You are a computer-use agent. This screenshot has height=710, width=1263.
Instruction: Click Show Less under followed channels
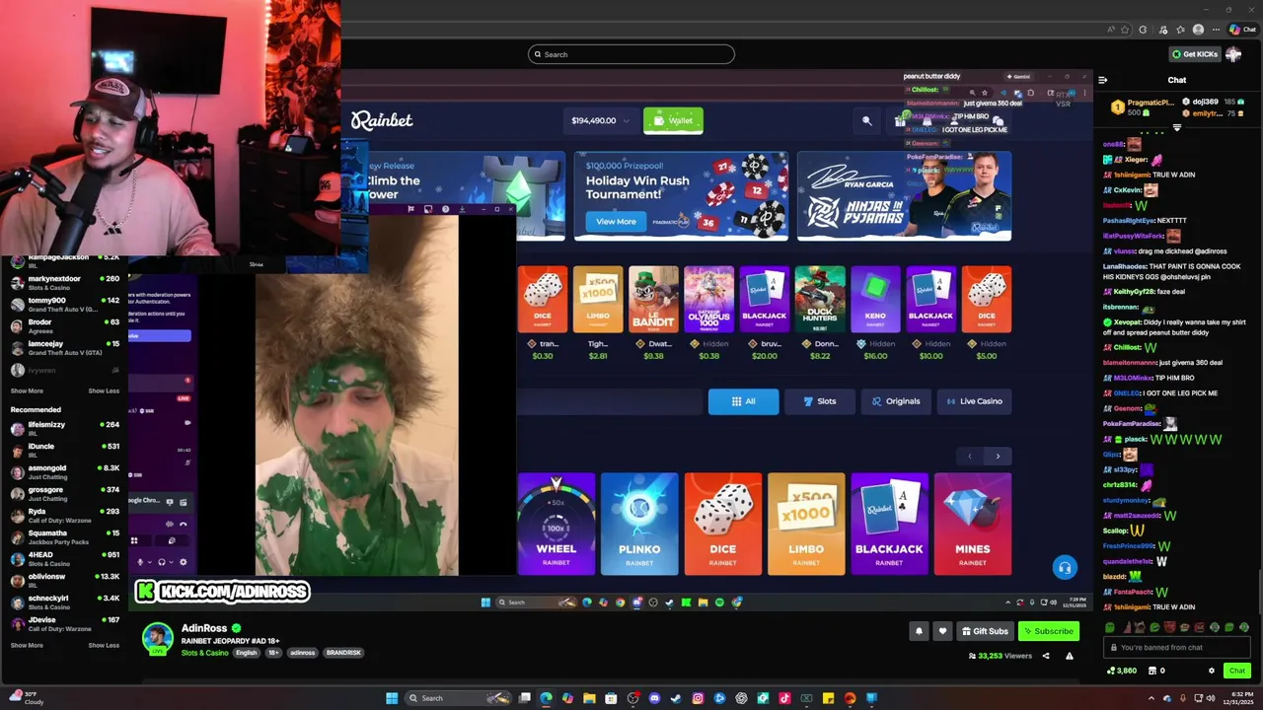point(104,390)
